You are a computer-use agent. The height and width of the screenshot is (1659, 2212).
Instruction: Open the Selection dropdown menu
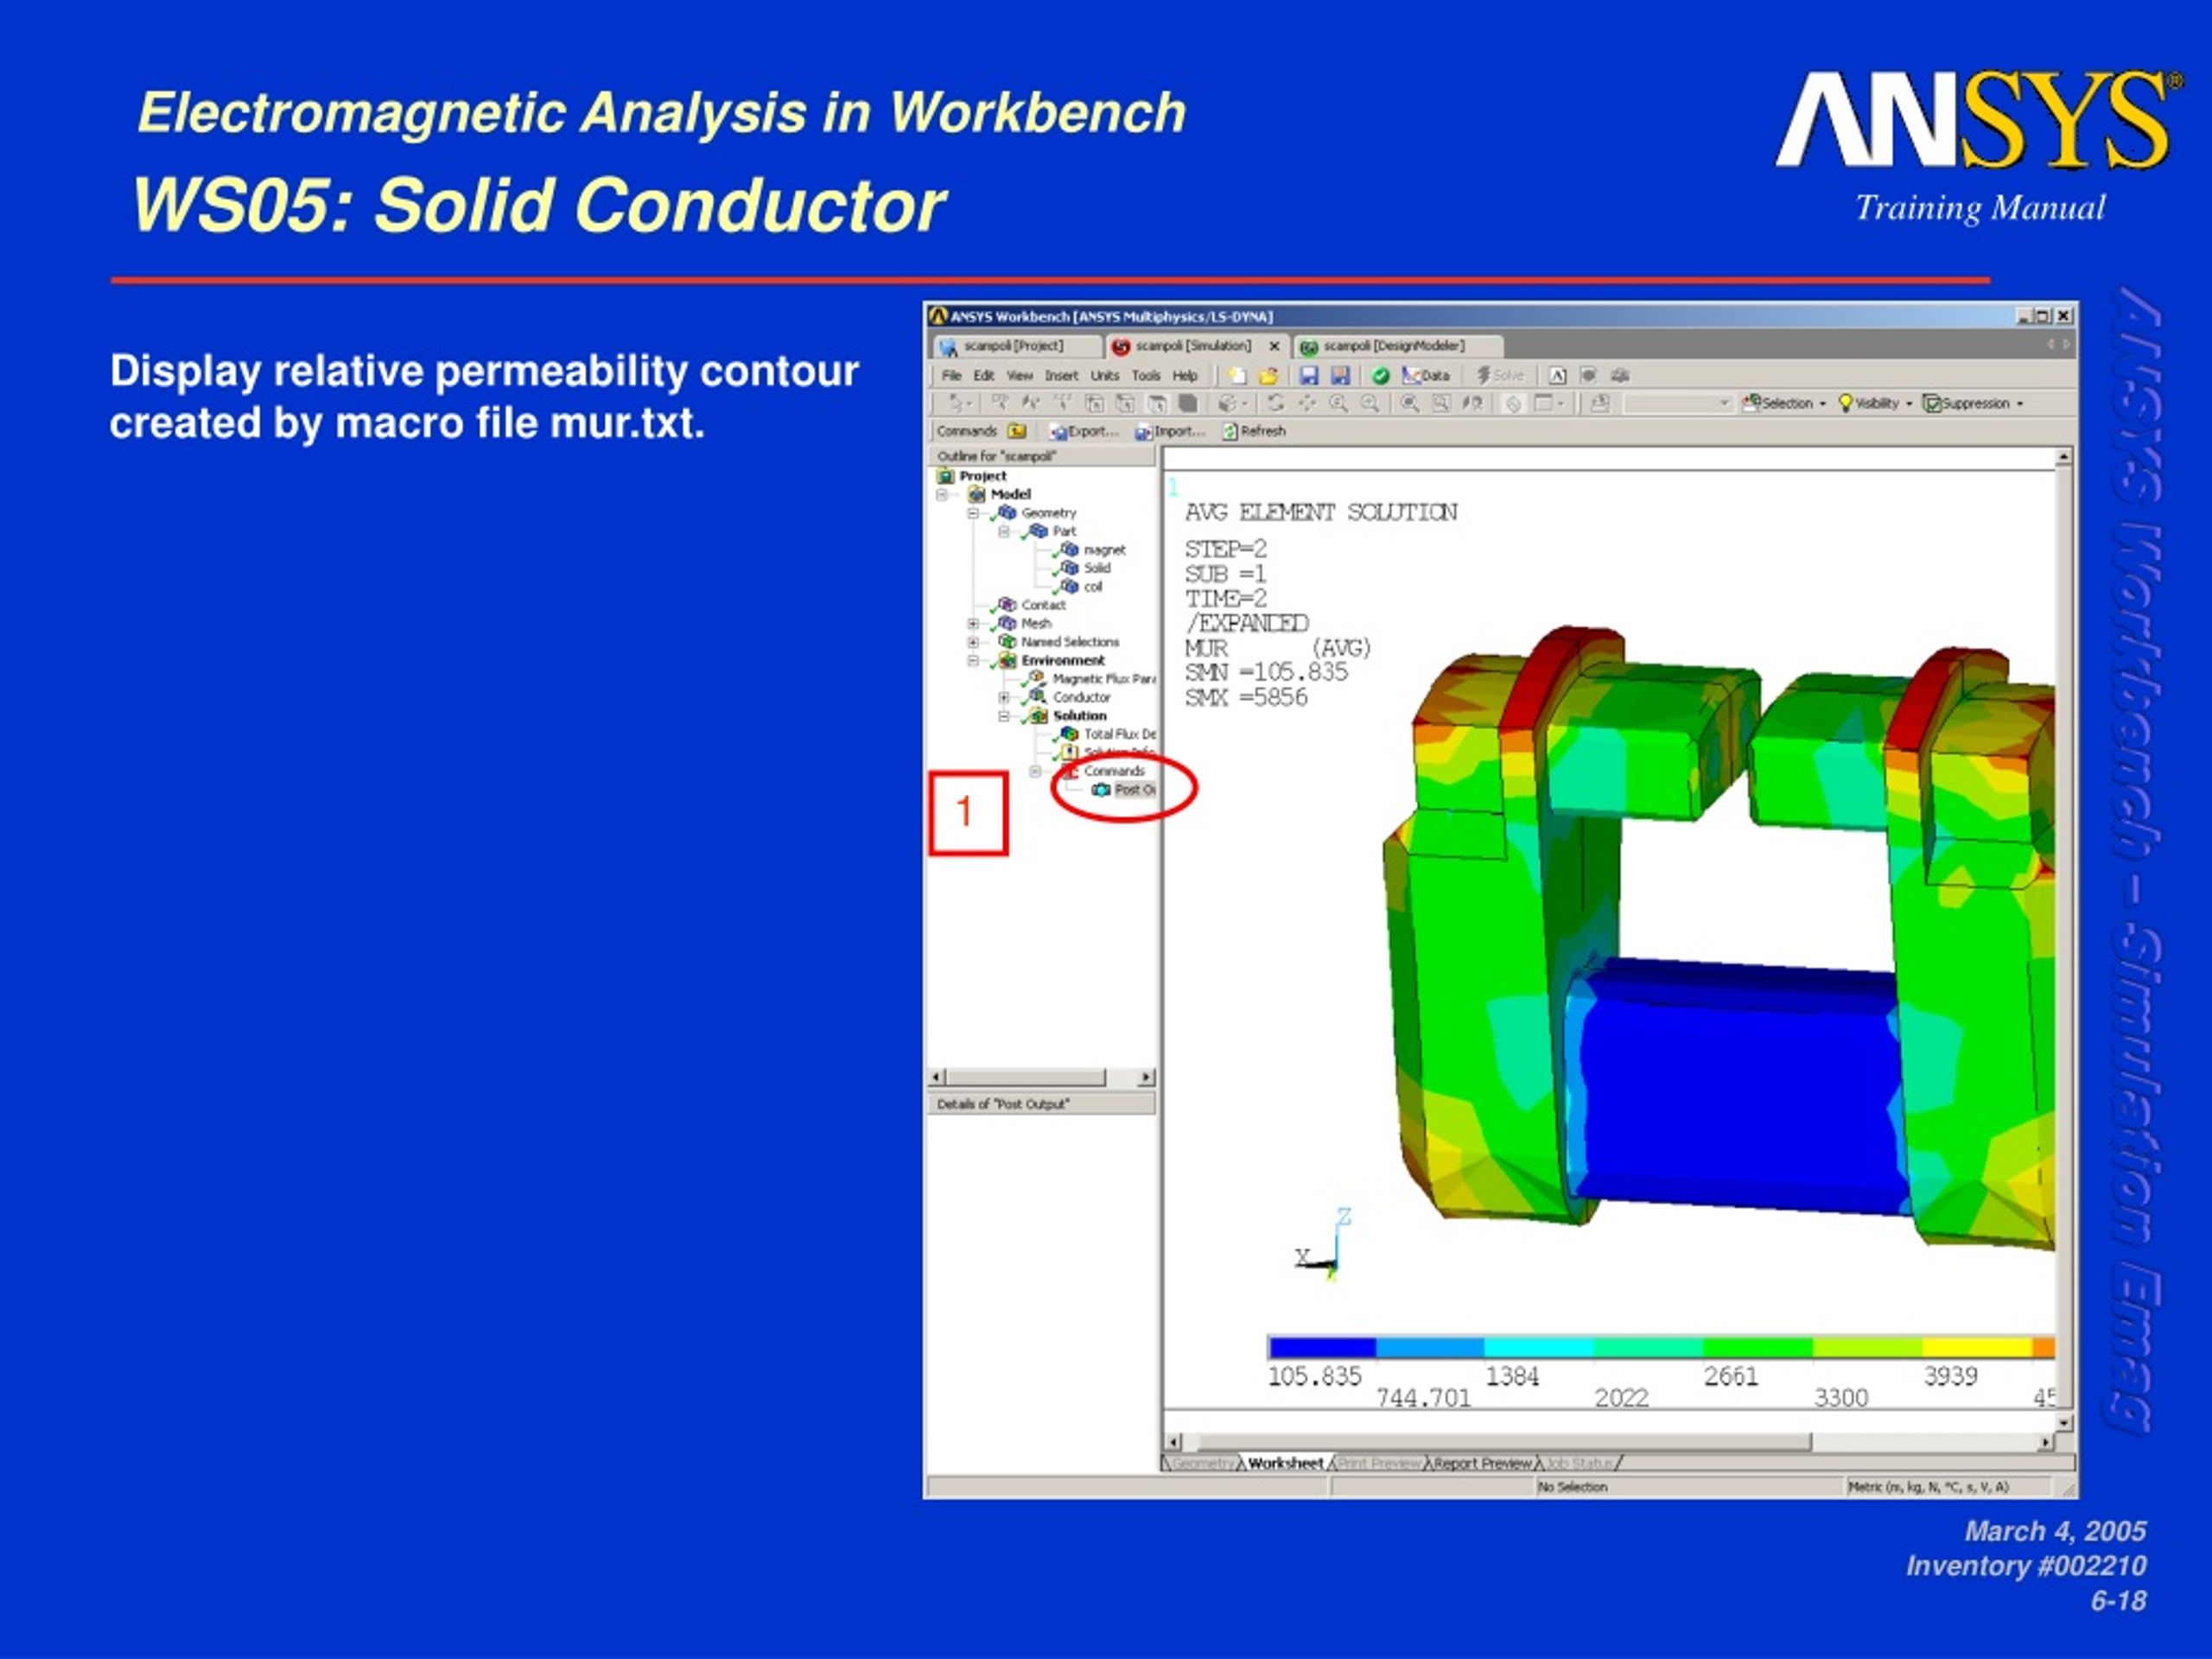coord(1785,403)
